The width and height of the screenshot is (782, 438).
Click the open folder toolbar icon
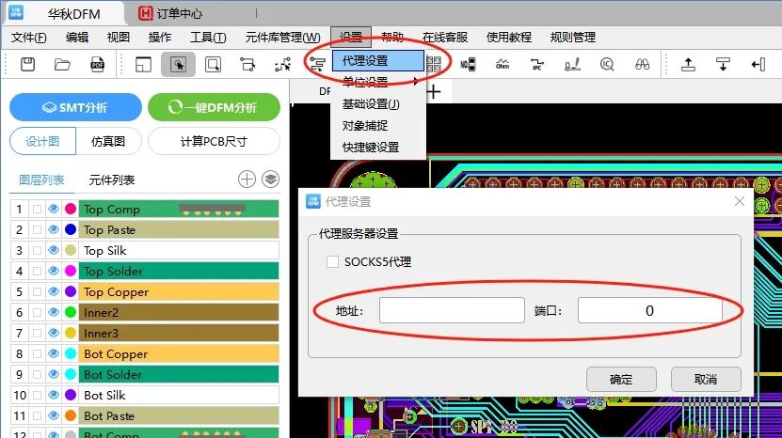click(x=62, y=64)
